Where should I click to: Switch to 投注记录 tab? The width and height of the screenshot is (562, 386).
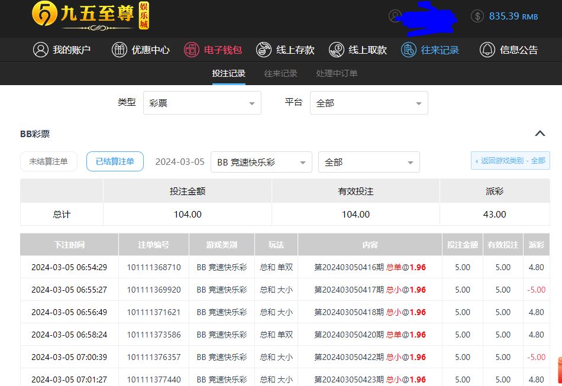pos(229,73)
